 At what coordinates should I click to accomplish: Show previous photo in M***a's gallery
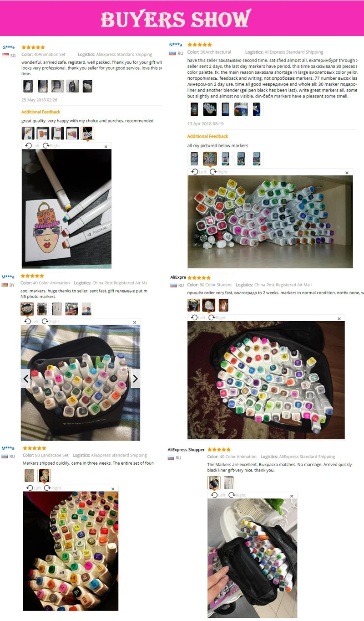point(26,378)
